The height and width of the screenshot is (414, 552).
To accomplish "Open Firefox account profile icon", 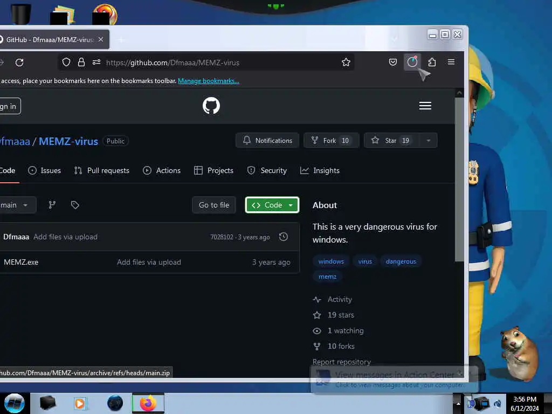I will [412, 63].
